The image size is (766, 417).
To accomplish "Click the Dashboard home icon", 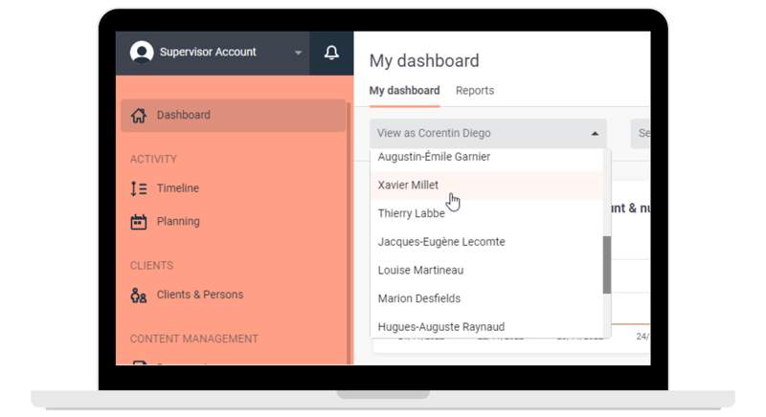I will pyautogui.click(x=139, y=116).
